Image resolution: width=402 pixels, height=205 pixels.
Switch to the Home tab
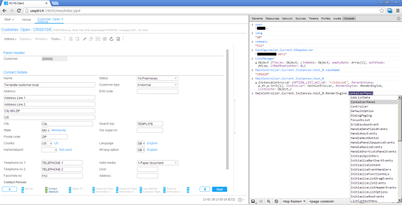[27, 19]
